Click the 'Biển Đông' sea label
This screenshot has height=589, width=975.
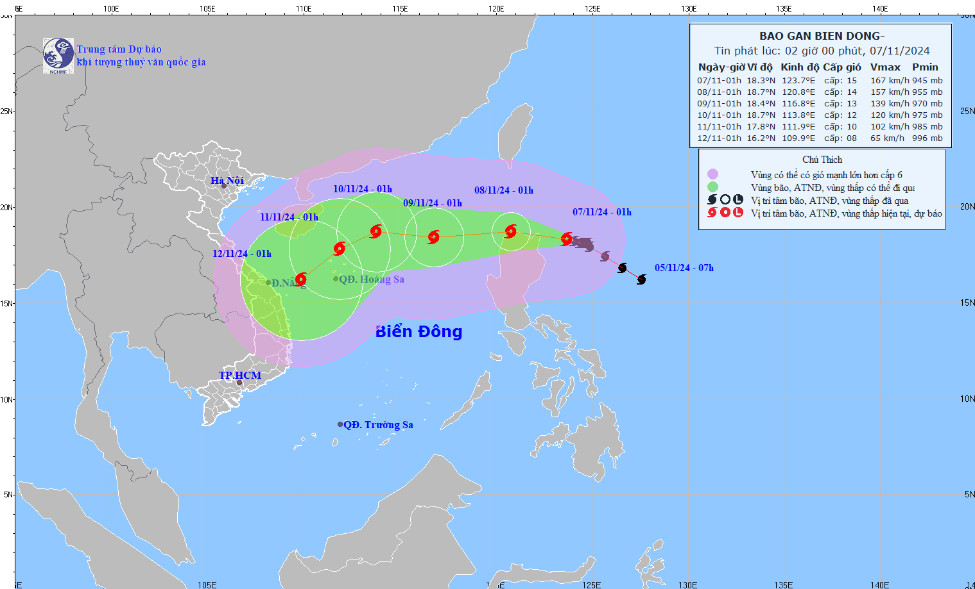[418, 331]
